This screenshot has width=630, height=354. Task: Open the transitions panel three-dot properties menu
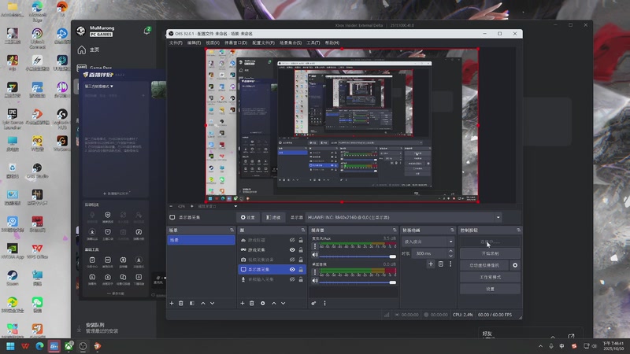click(x=450, y=264)
